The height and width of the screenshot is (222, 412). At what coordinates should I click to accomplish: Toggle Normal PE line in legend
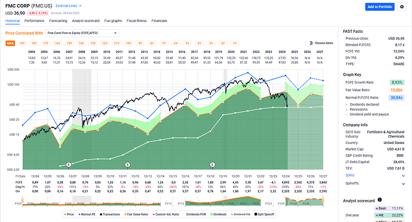point(87,214)
